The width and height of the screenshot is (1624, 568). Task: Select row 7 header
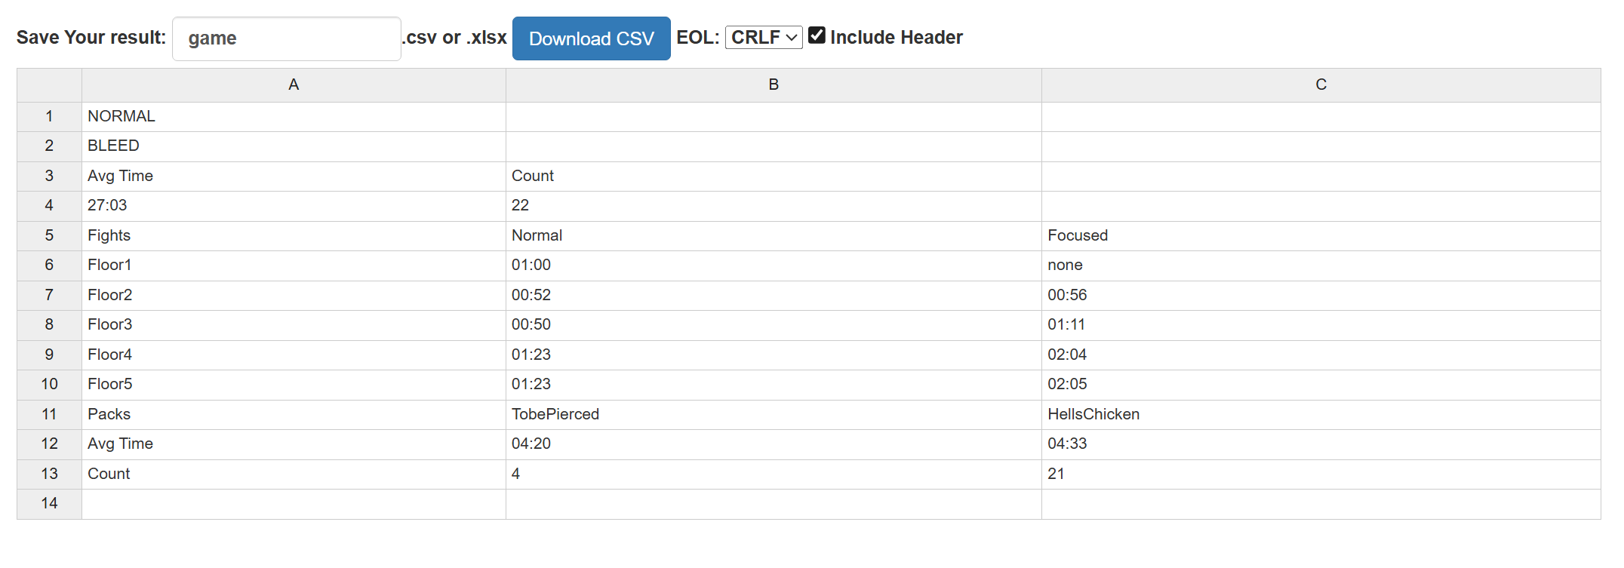click(x=49, y=296)
